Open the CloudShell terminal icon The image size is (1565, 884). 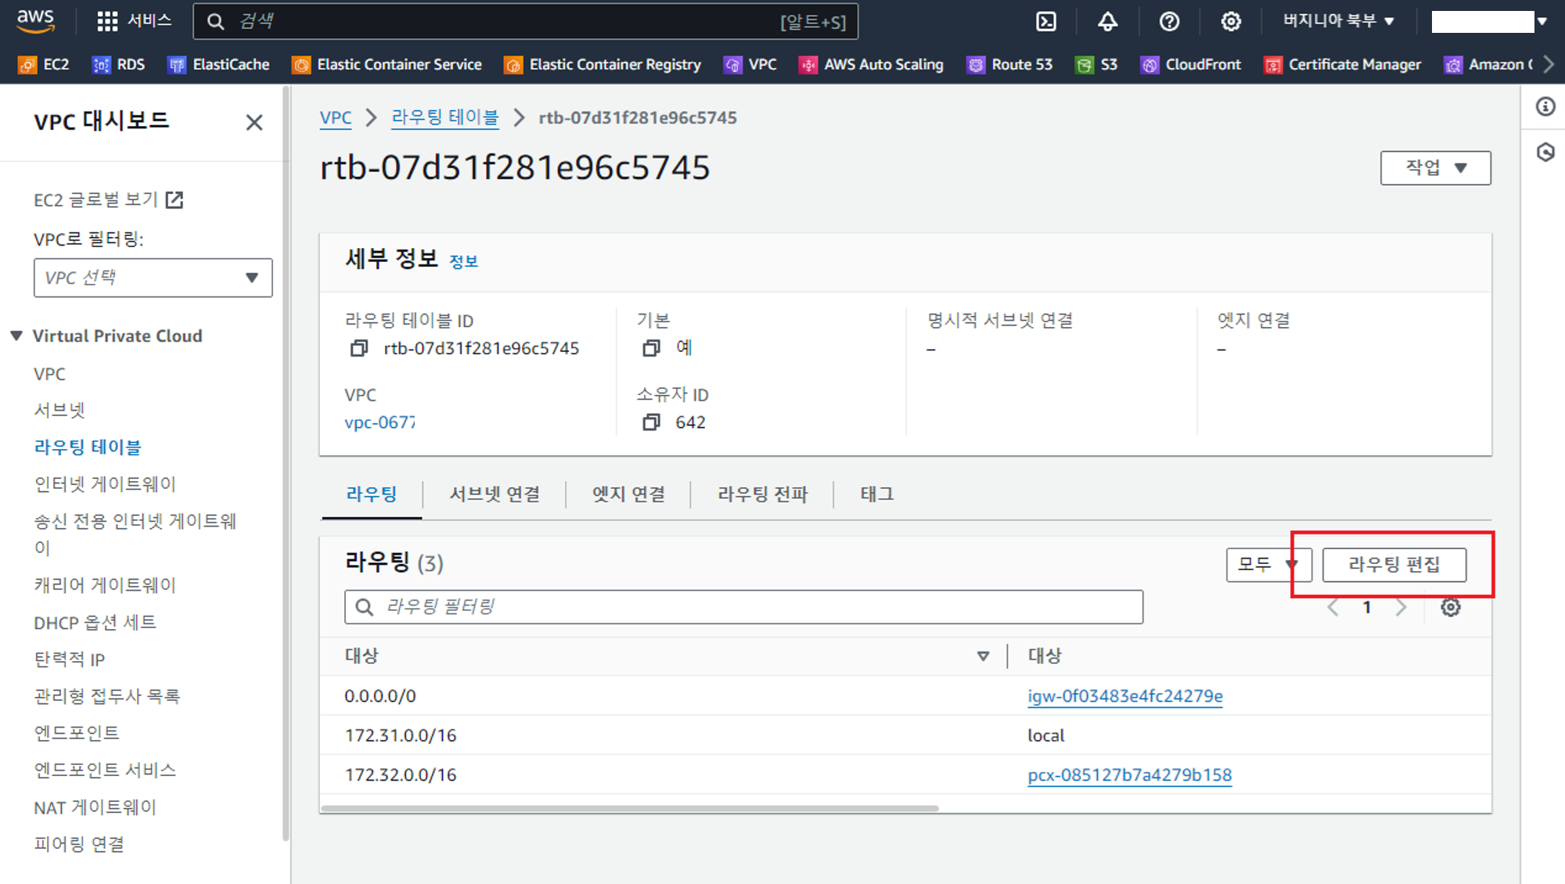[1046, 22]
